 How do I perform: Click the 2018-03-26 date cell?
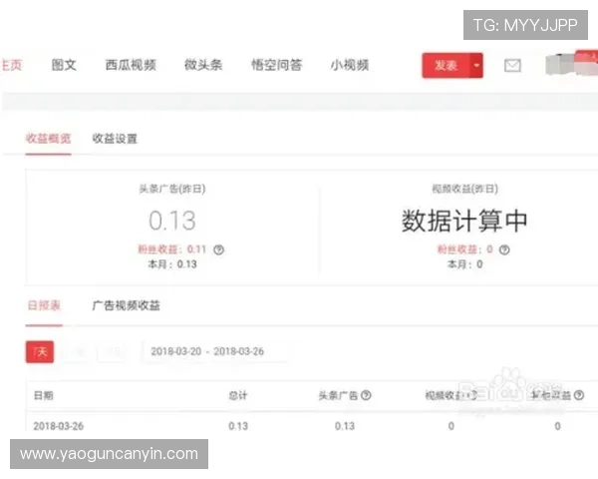click(59, 426)
